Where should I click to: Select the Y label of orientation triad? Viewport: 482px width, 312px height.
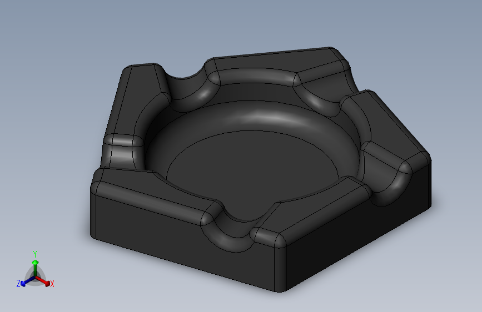35,254
